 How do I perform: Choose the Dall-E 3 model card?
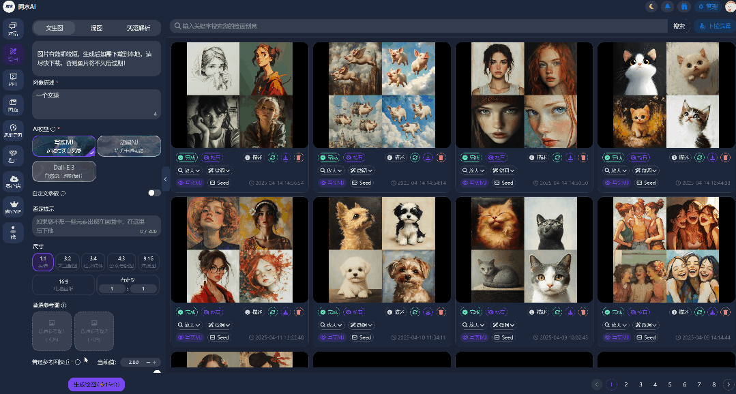click(x=63, y=171)
